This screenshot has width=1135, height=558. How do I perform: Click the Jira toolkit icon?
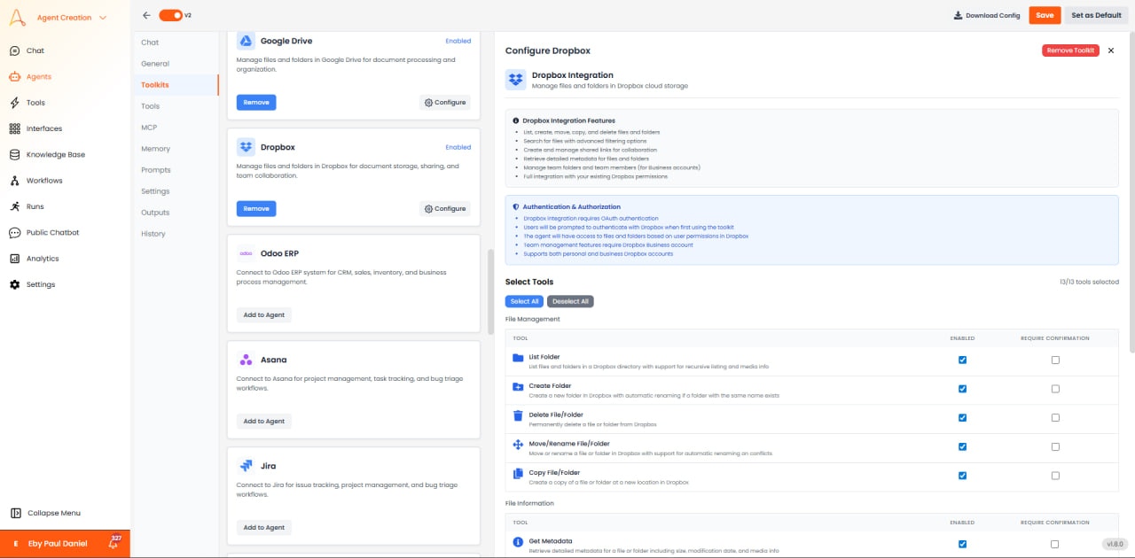click(247, 464)
